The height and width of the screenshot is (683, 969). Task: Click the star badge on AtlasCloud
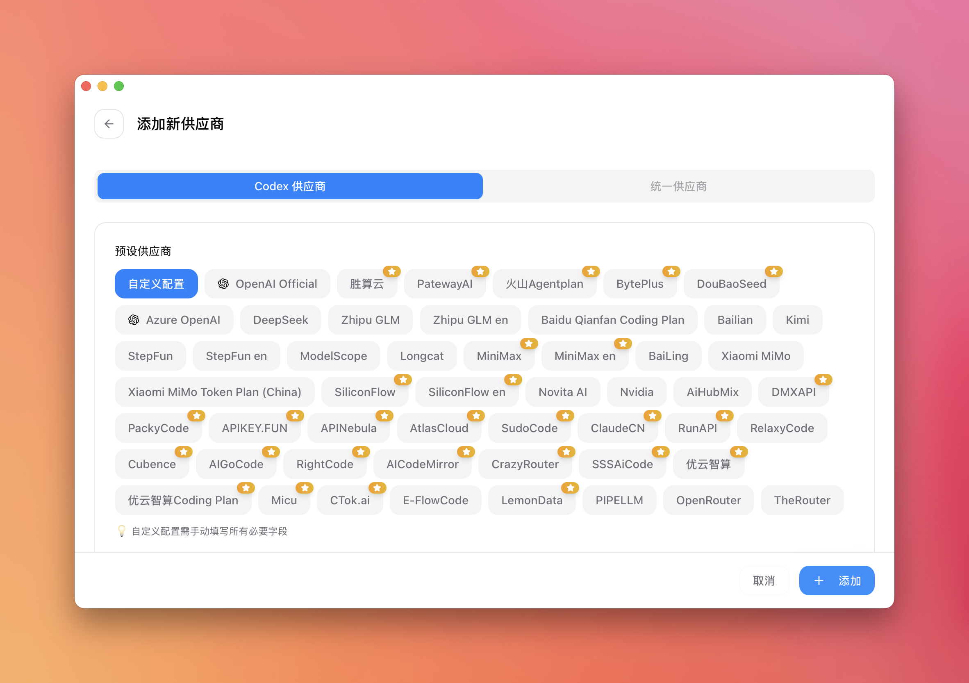(x=476, y=416)
